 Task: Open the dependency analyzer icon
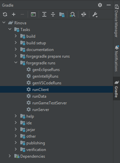click(73, 14)
